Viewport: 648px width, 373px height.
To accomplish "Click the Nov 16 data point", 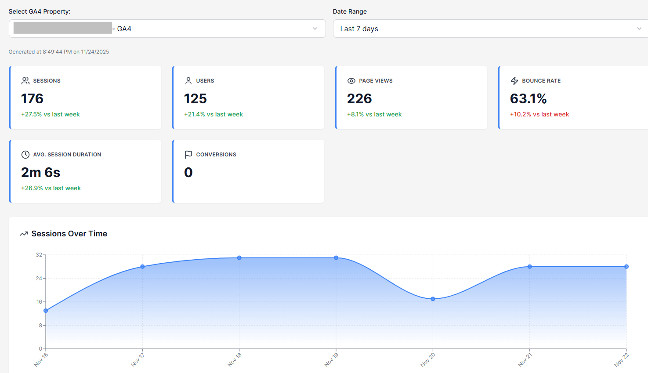I will (46, 311).
